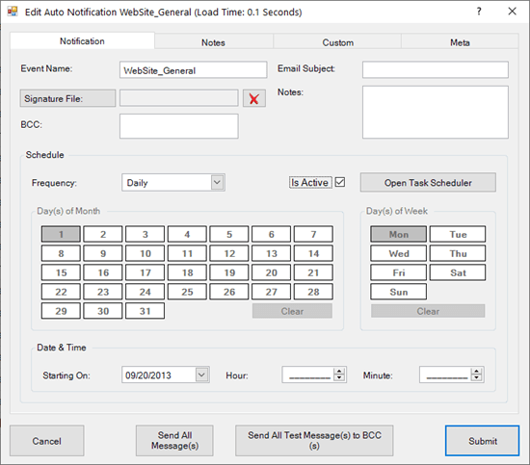Image resolution: width=530 pixels, height=465 pixels.
Task: Click the BCC text box
Action: tap(179, 126)
